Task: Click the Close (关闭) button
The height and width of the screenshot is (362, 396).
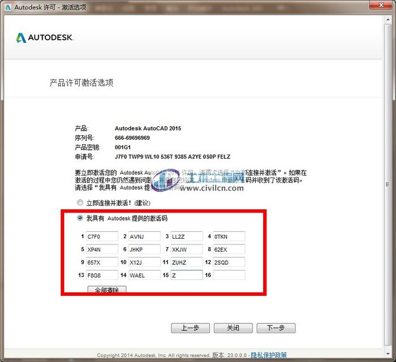Action: click(233, 328)
